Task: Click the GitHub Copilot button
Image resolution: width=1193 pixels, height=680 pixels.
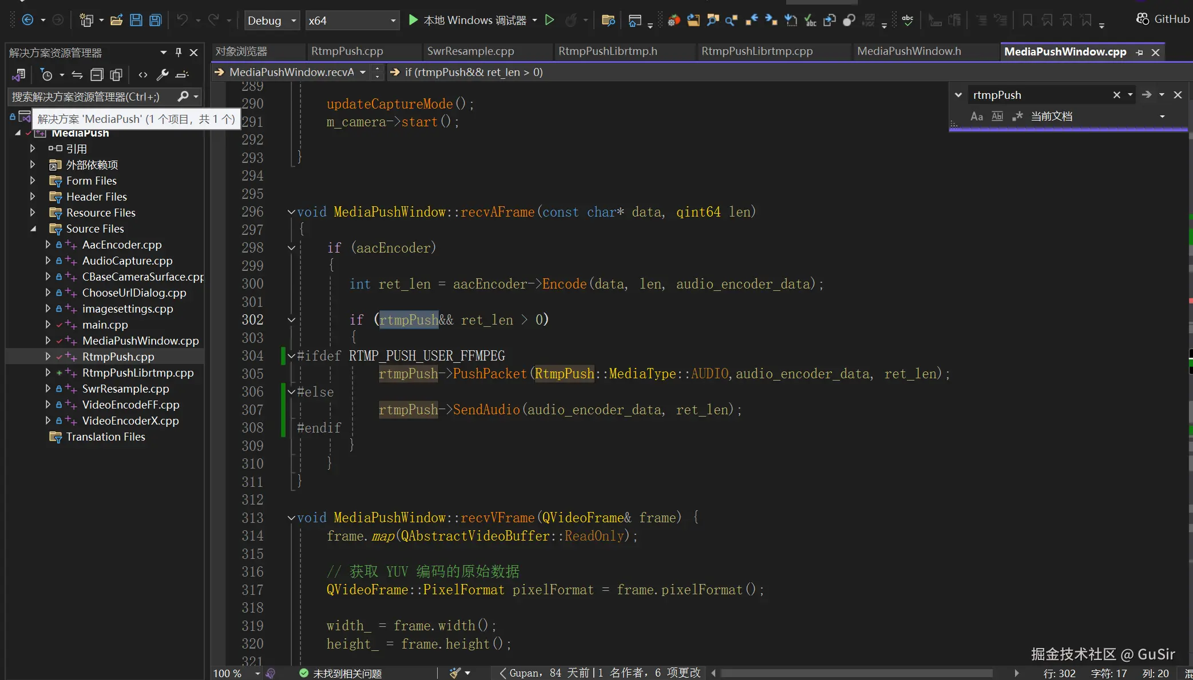Action: pyautogui.click(x=1163, y=19)
